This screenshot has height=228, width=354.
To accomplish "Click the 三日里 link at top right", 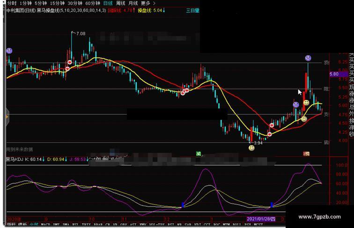I will pyautogui.click(x=192, y=10).
